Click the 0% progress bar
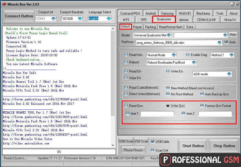 (x=59, y=152)
